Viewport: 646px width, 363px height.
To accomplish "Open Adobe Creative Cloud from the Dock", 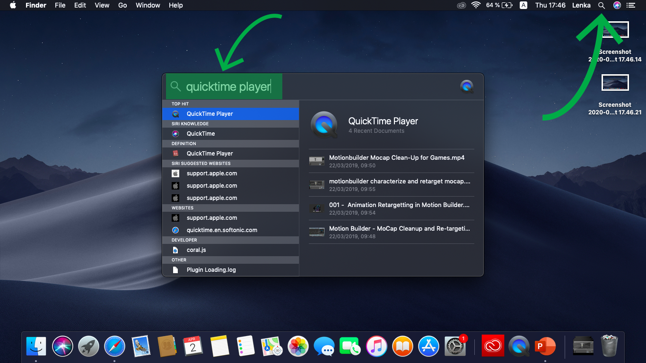I will (493, 346).
